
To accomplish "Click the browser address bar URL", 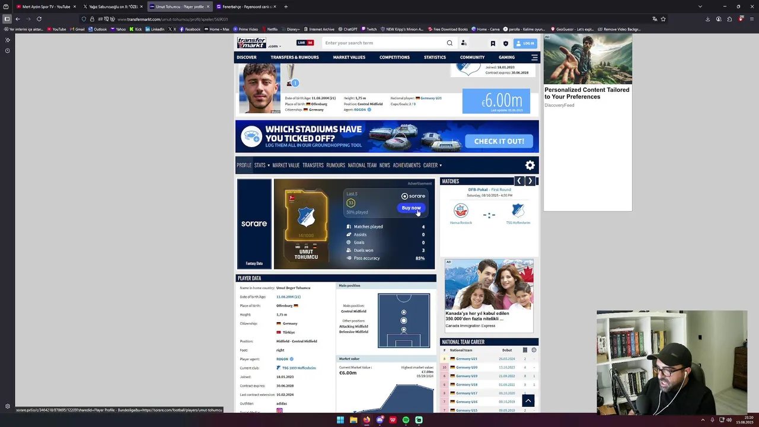I will pyautogui.click(x=173, y=19).
